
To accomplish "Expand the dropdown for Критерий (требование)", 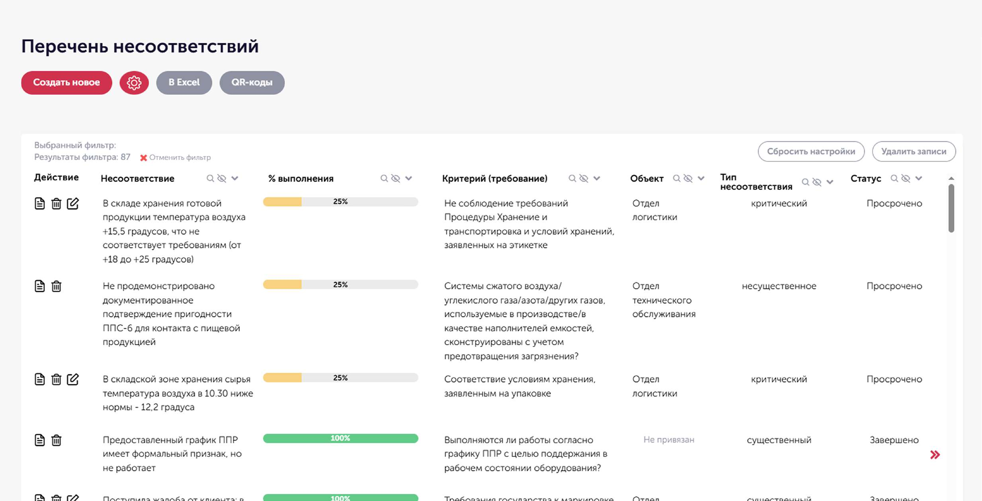I will pyautogui.click(x=597, y=178).
